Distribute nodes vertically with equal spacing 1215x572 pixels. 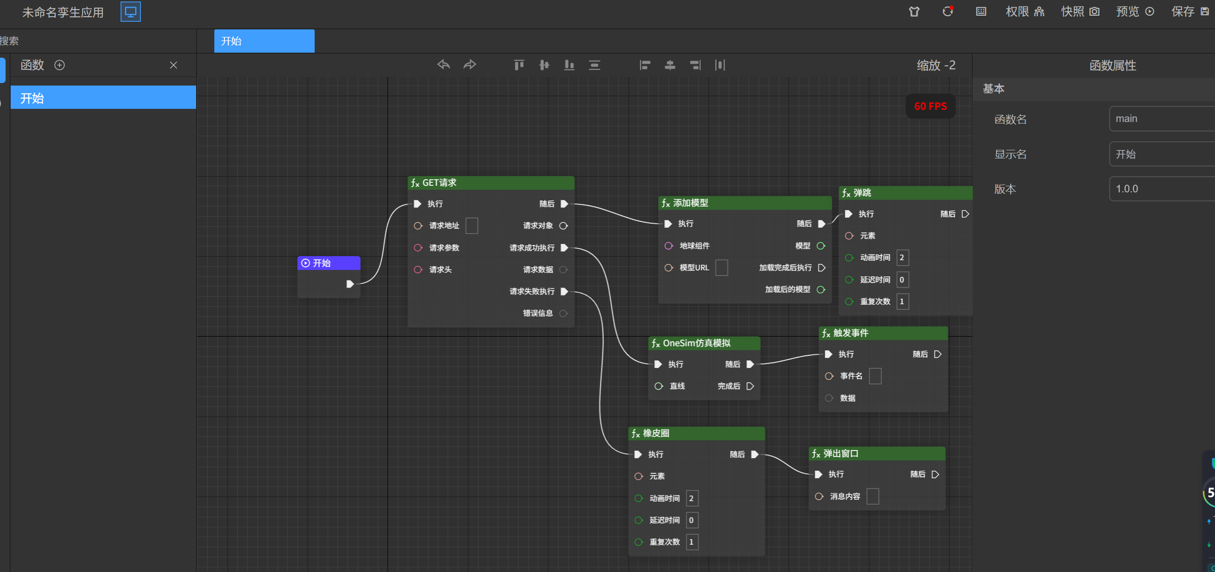(594, 65)
